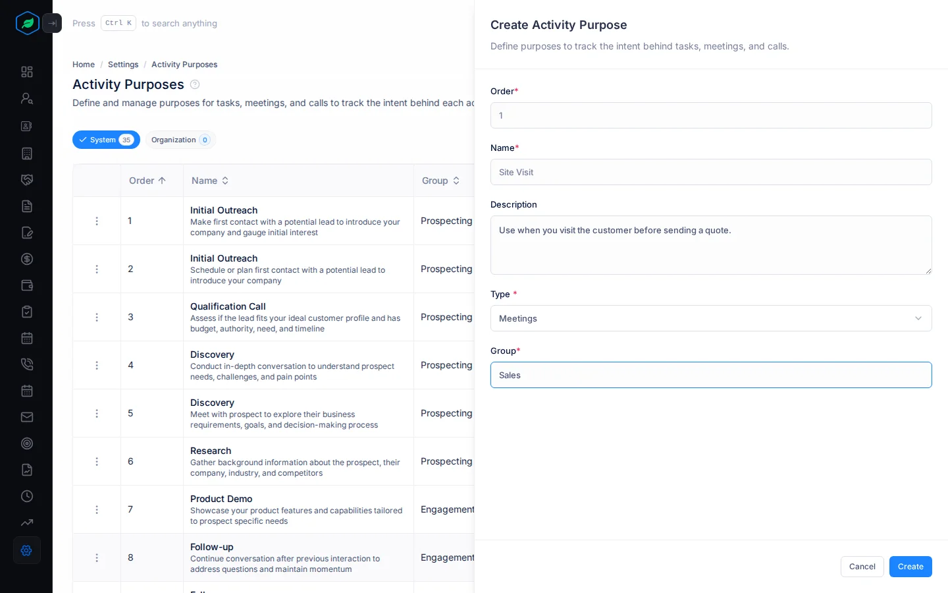Screen dimensions: 948x593
Task: Click the handshake deals icon in sidebar
Action: (x=27, y=180)
